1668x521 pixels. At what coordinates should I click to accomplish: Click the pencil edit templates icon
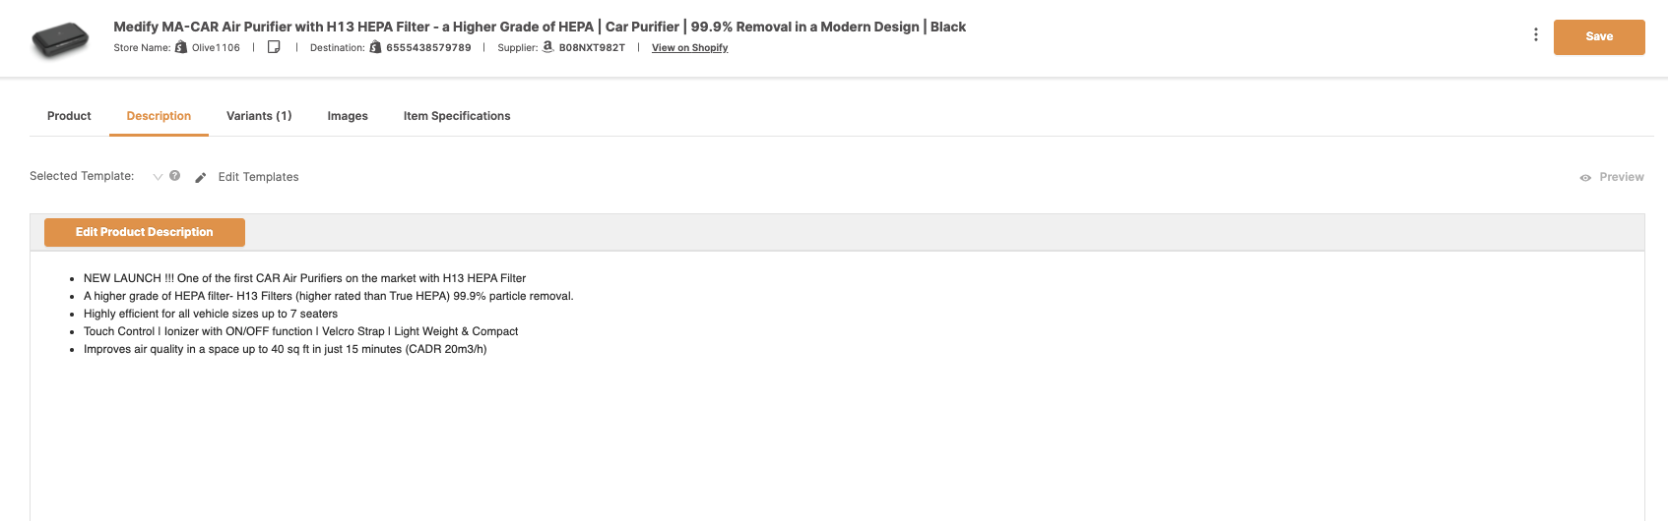pos(201,178)
